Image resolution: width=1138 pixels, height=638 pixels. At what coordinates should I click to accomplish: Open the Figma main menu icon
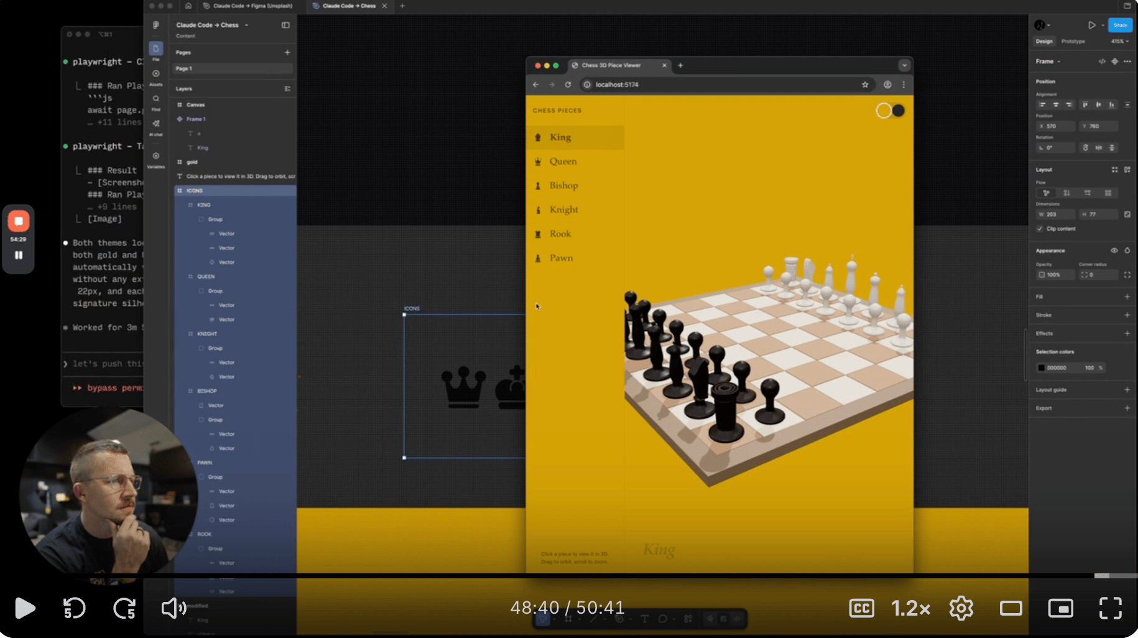pyautogui.click(x=156, y=25)
